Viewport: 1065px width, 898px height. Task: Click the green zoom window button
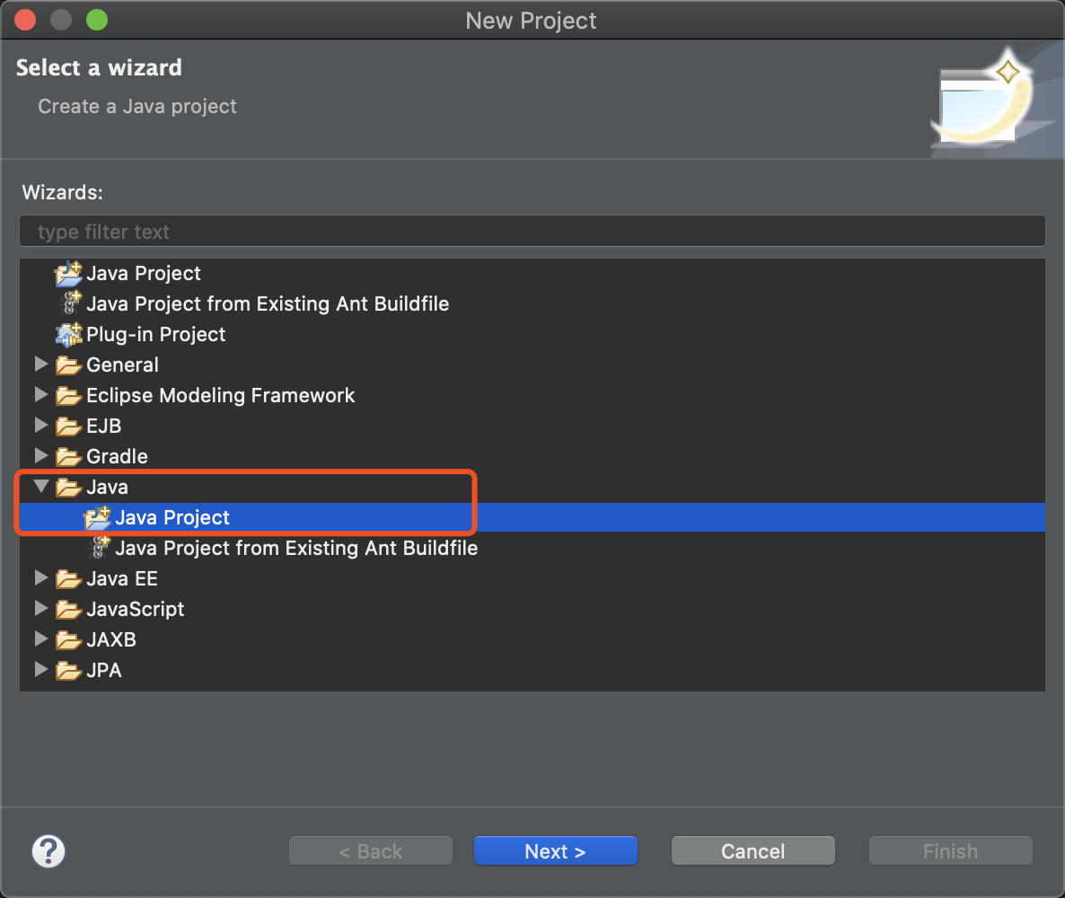(97, 21)
